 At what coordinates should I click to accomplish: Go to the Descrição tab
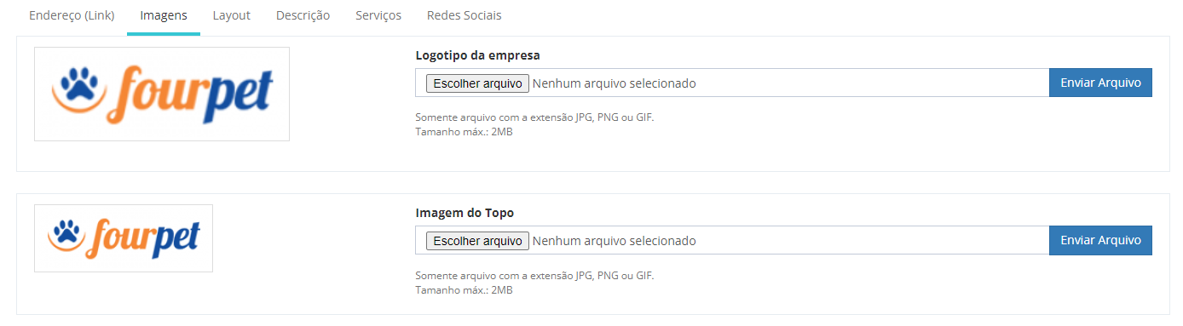coord(303,15)
